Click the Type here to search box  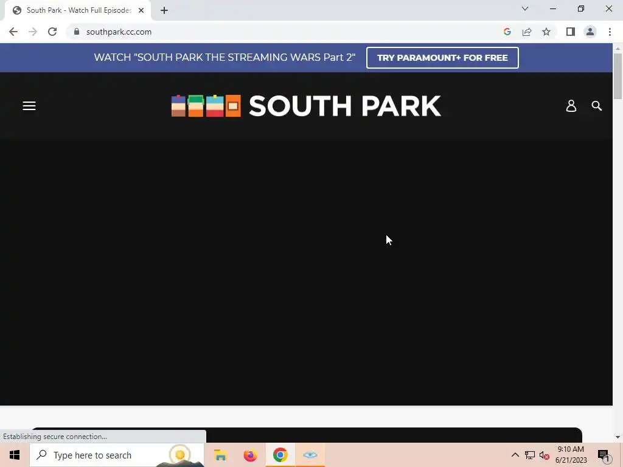pyautogui.click(x=117, y=455)
